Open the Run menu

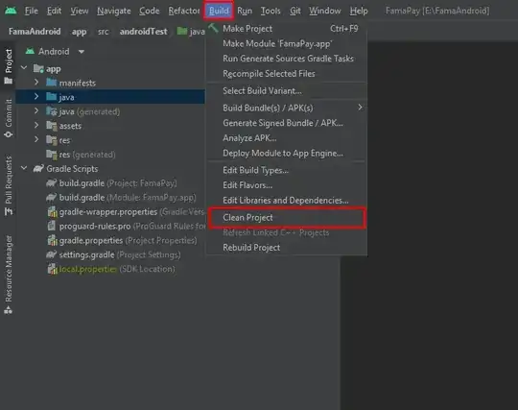[245, 11]
